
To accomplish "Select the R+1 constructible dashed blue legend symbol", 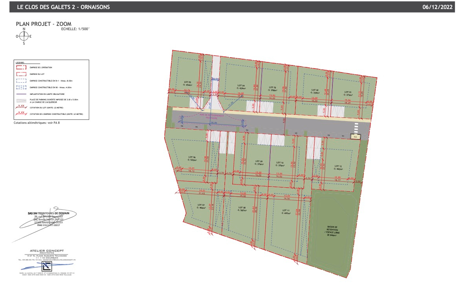I will pyautogui.click(x=21, y=81).
